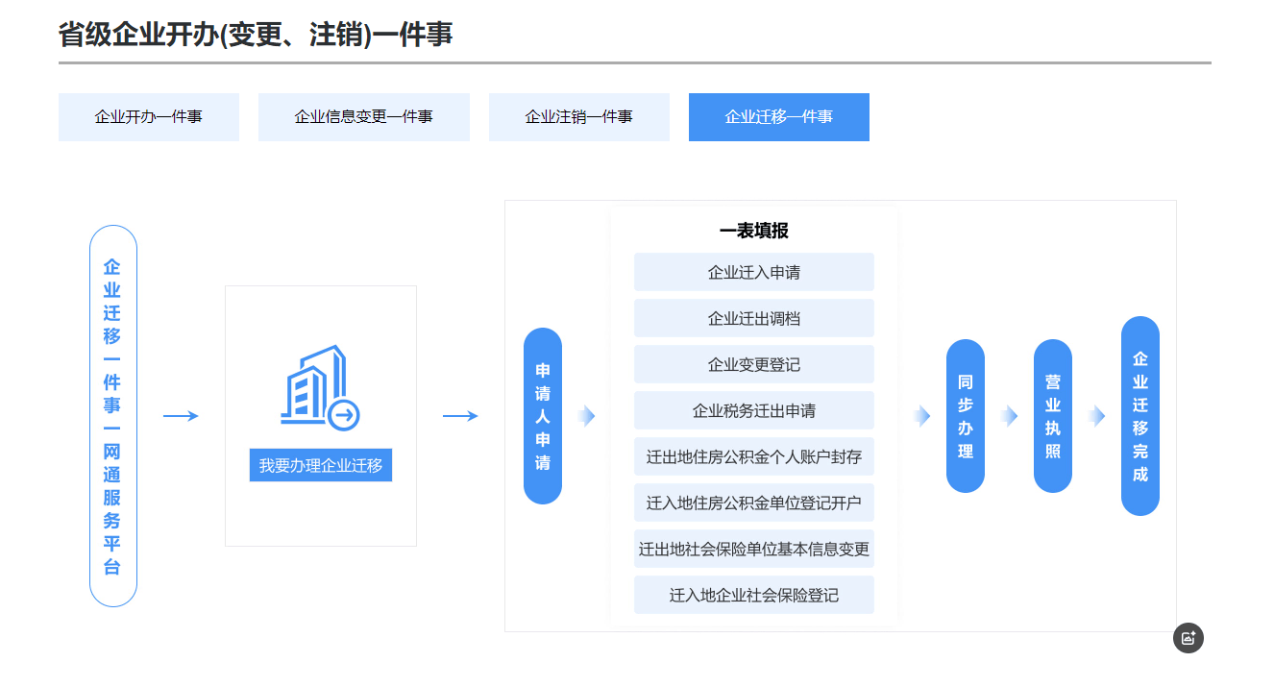Screen dimensions: 1274x687
Task: Click the building with arrow icon
Action: click(320, 387)
